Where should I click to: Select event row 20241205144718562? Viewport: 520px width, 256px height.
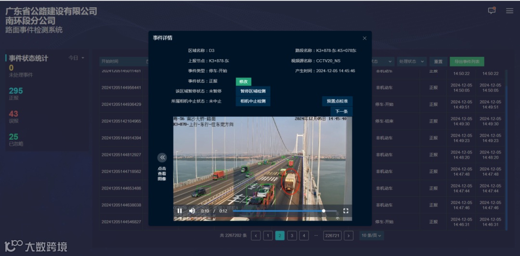(x=121, y=171)
